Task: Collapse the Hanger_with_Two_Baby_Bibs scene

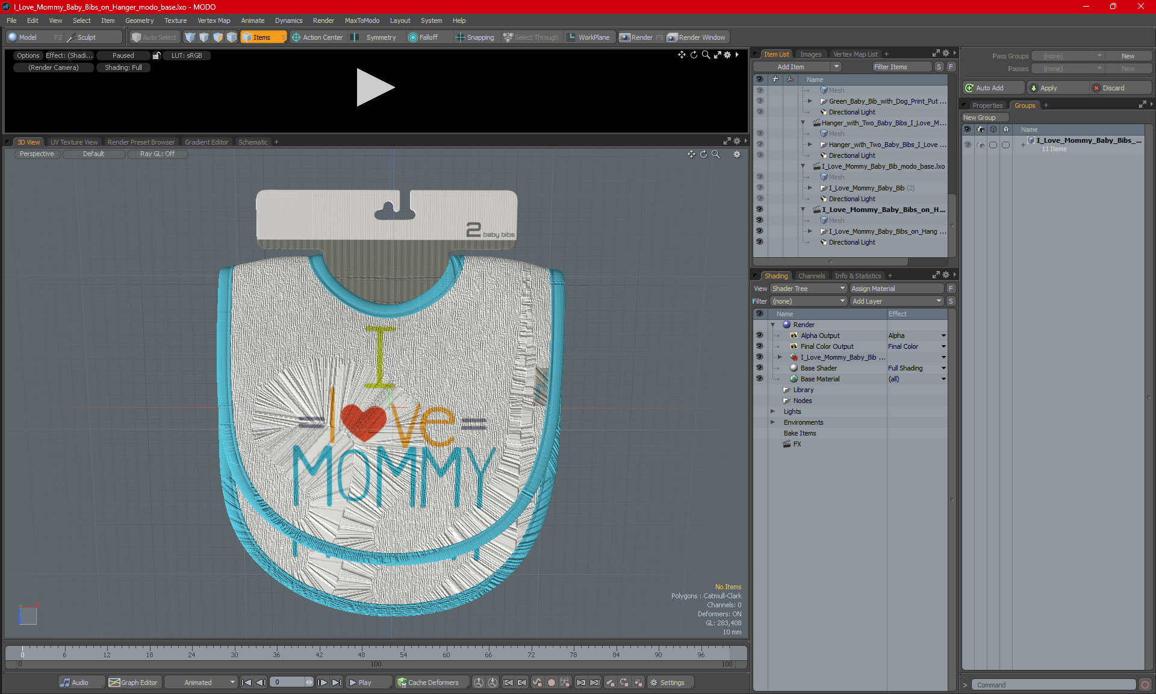Action: [803, 123]
